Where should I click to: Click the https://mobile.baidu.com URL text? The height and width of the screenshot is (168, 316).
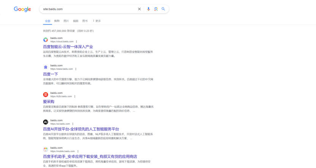(x=62, y=151)
